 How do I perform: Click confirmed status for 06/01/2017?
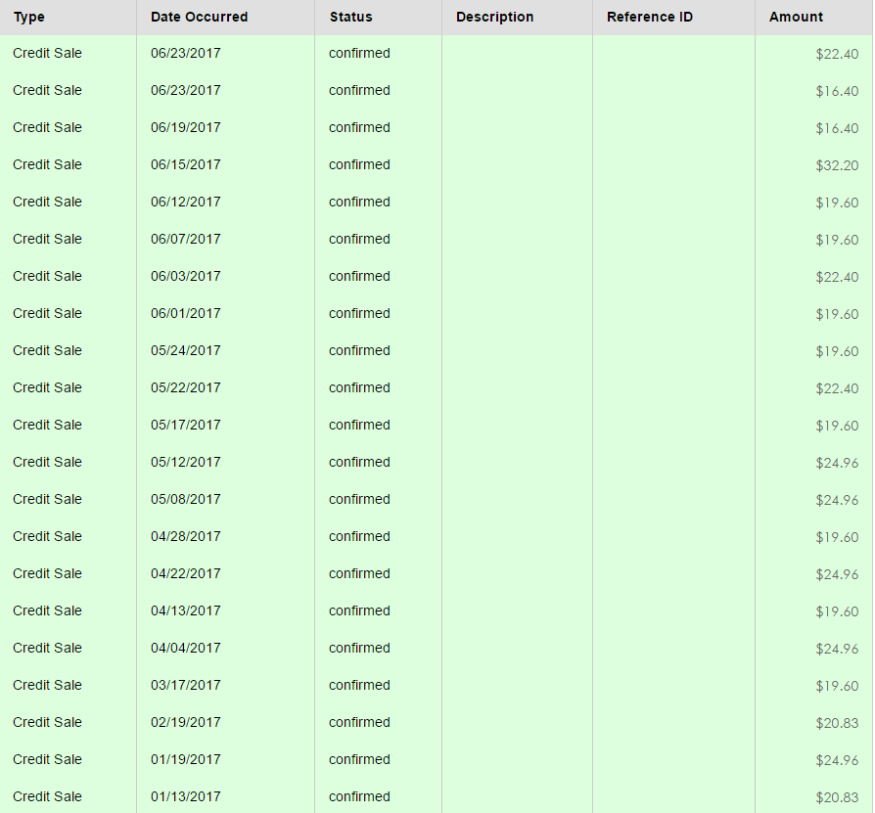click(359, 313)
